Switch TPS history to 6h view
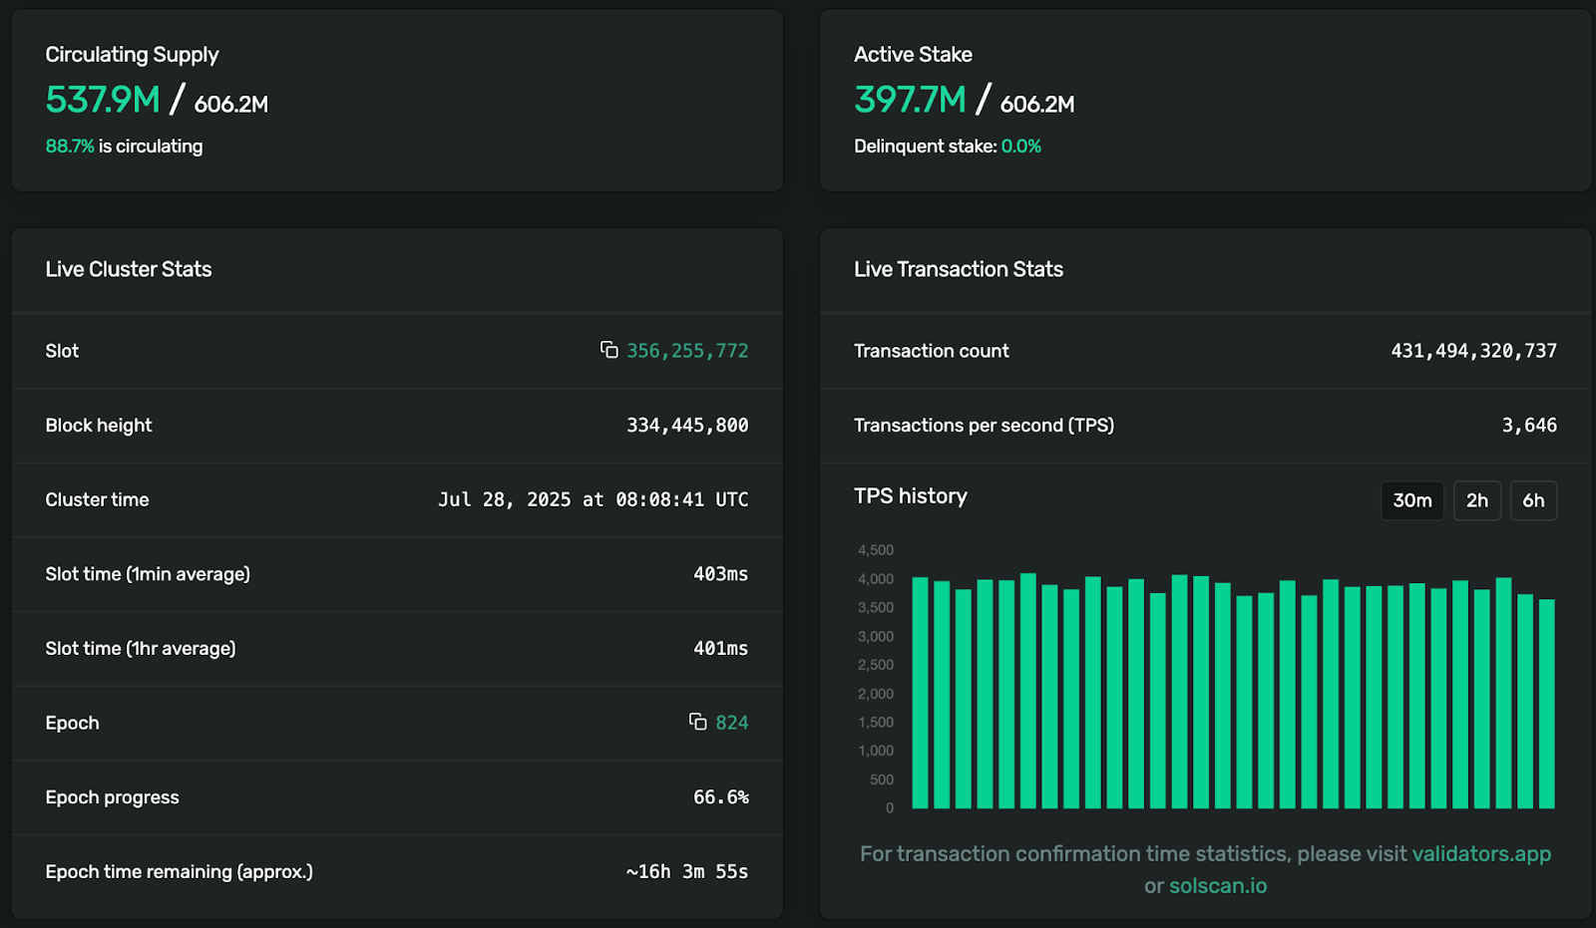 pos(1533,500)
